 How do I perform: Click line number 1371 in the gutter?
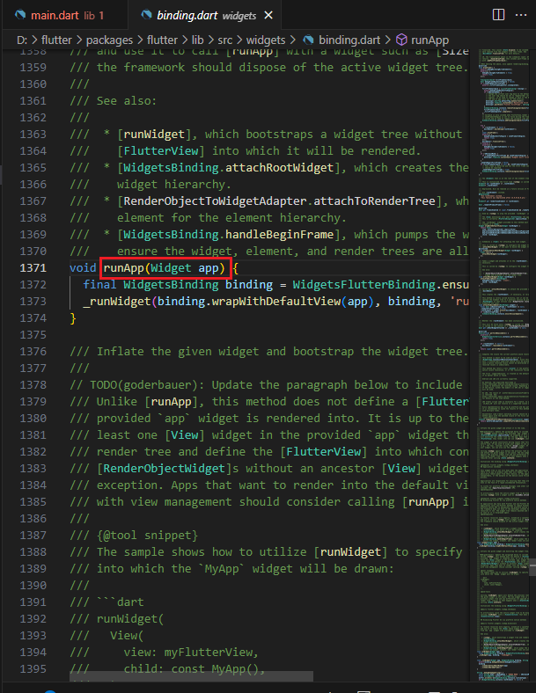click(33, 268)
